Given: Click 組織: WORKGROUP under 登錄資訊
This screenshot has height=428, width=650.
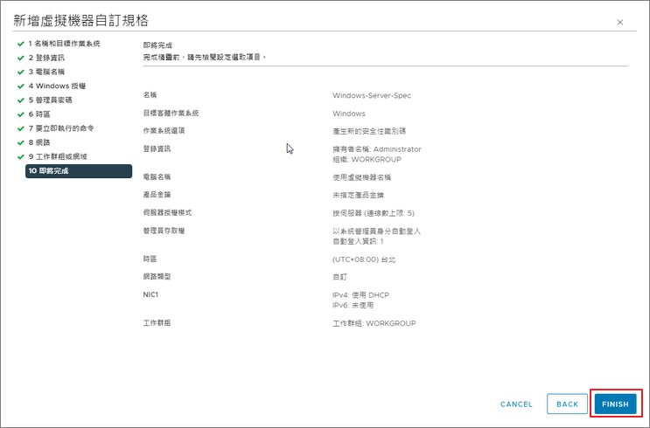Looking at the screenshot, I should tap(367, 159).
